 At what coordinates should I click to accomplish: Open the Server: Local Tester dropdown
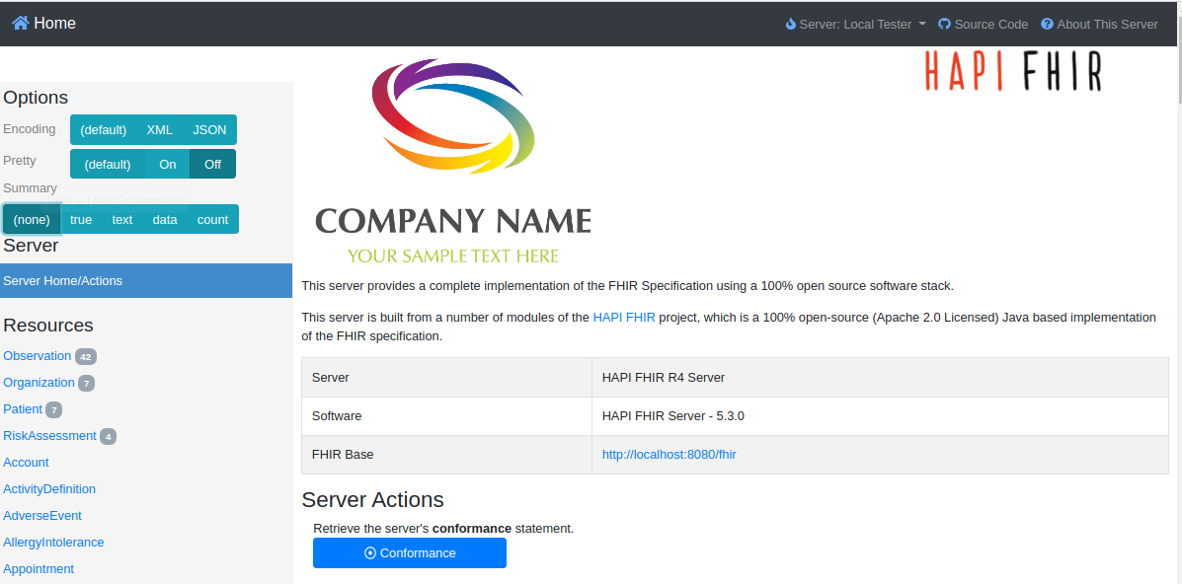tap(855, 24)
